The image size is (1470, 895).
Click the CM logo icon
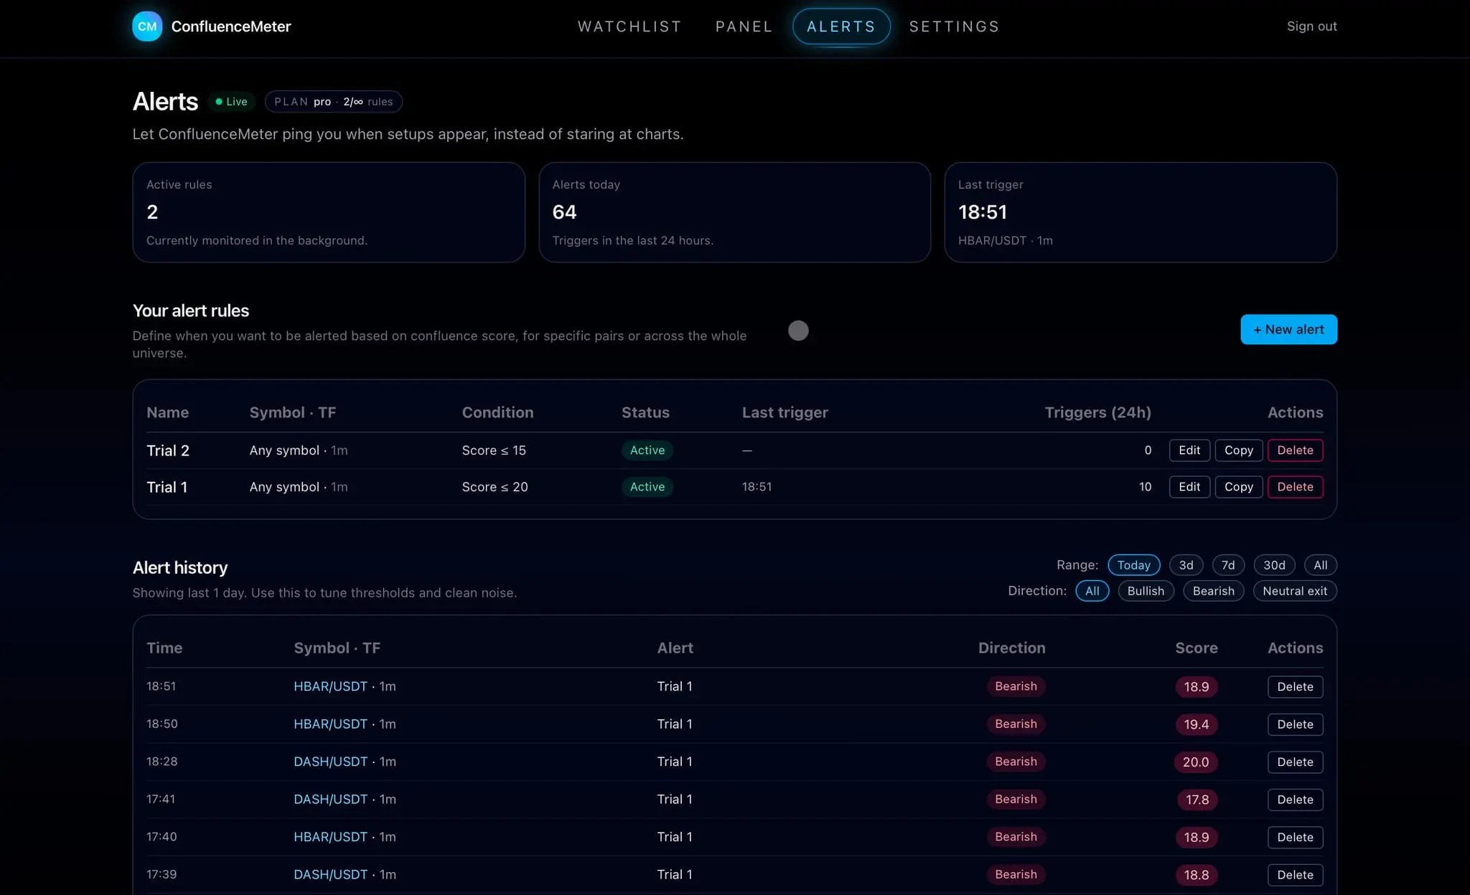click(147, 27)
